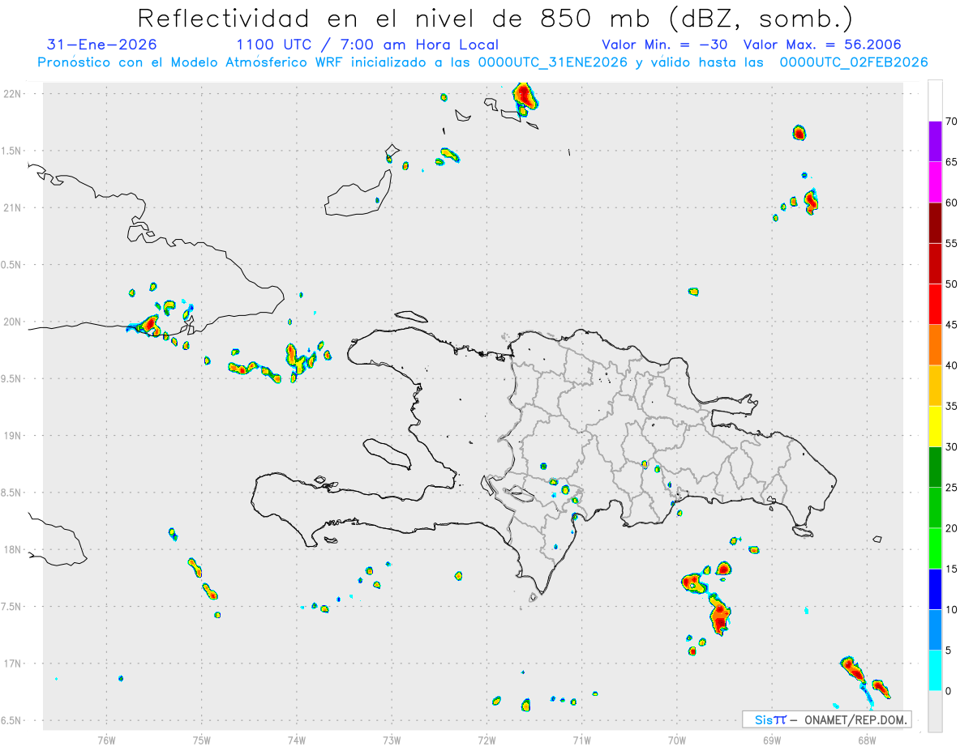Click the '73W' longitude label
This screenshot has height=751, width=973.
tap(392, 739)
